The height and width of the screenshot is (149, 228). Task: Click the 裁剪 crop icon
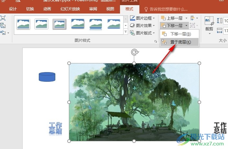click(x=209, y=21)
